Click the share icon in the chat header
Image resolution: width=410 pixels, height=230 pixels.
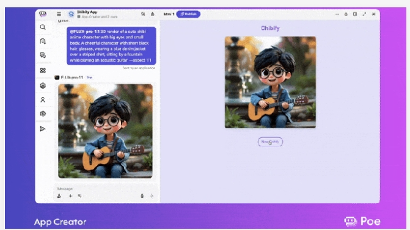pos(152,14)
